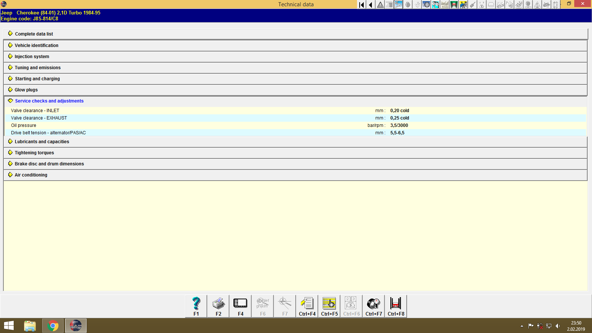This screenshot has height=333, width=592.
Task: Collapse the Service checks and adjustments section
Action: 49,101
